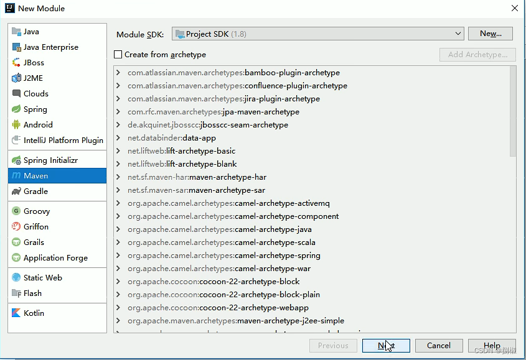526x360 pixels.
Task: Select the Clouds icon
Action: tap(16, 93)
